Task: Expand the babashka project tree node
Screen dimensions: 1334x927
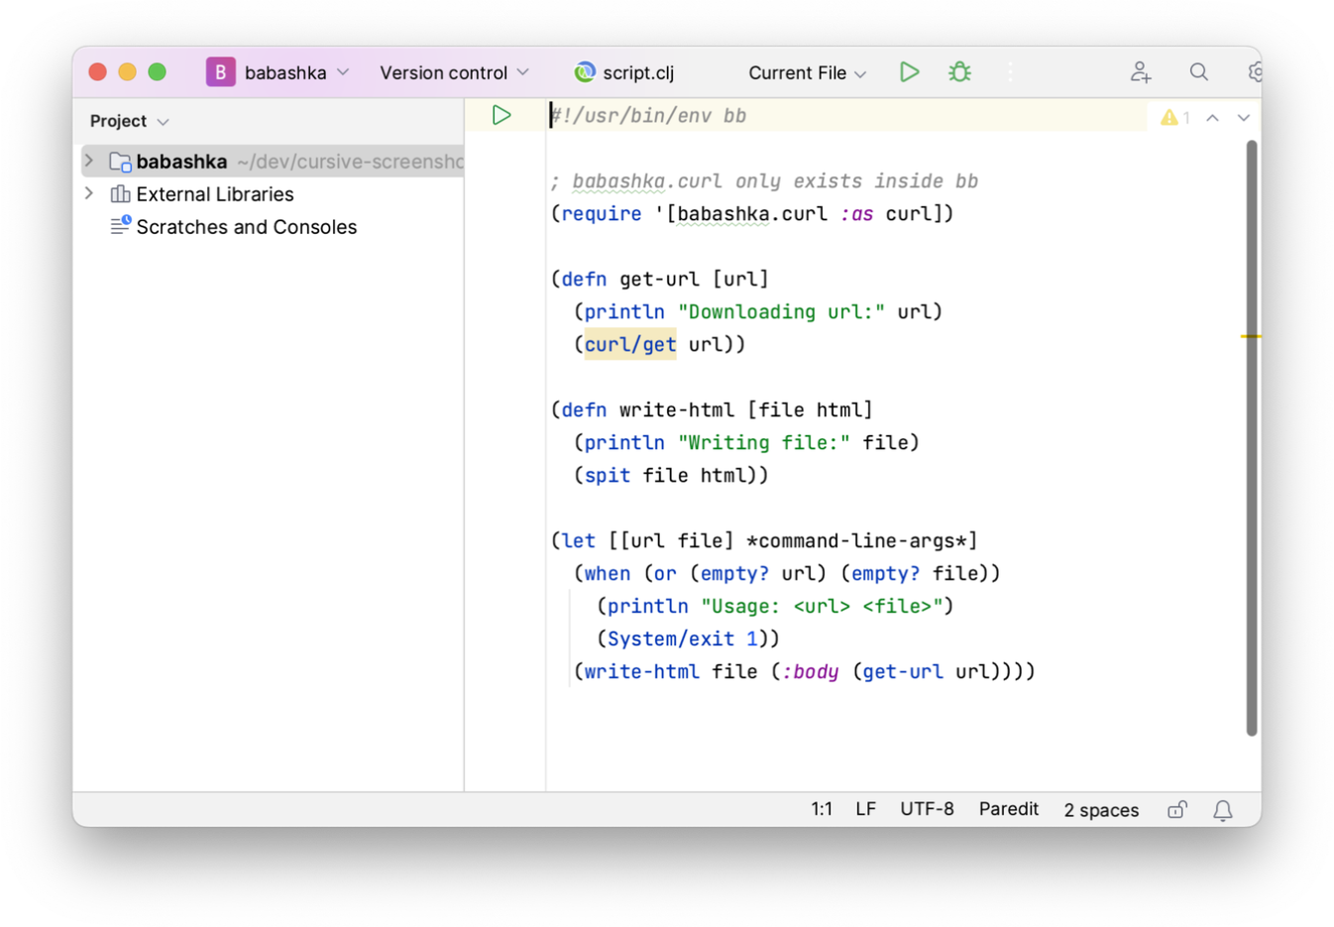Action: [89, 161]
